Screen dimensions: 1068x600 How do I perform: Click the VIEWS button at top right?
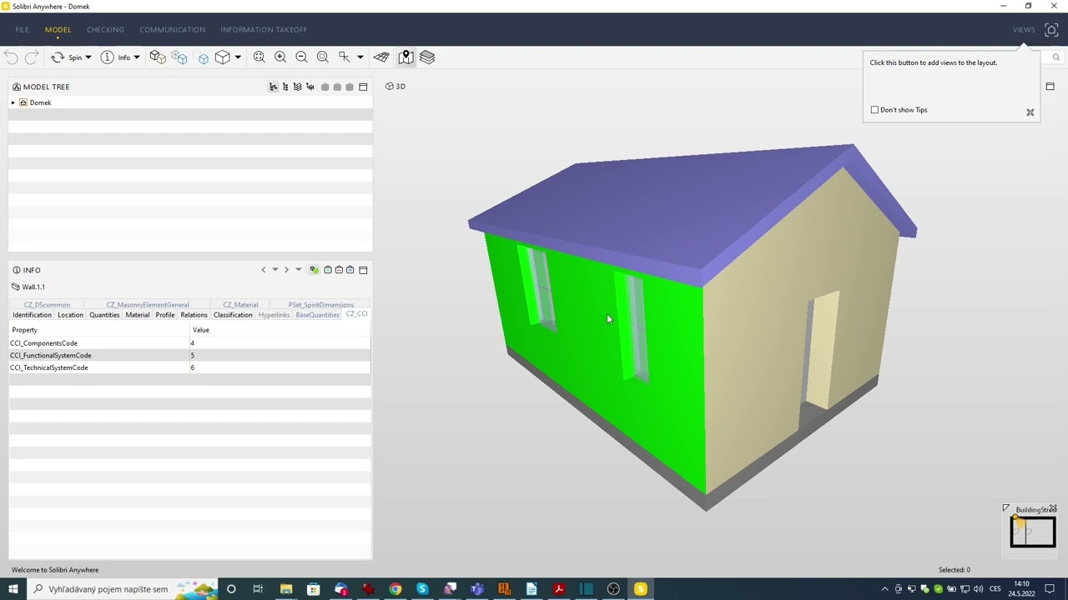[1024, 29]
